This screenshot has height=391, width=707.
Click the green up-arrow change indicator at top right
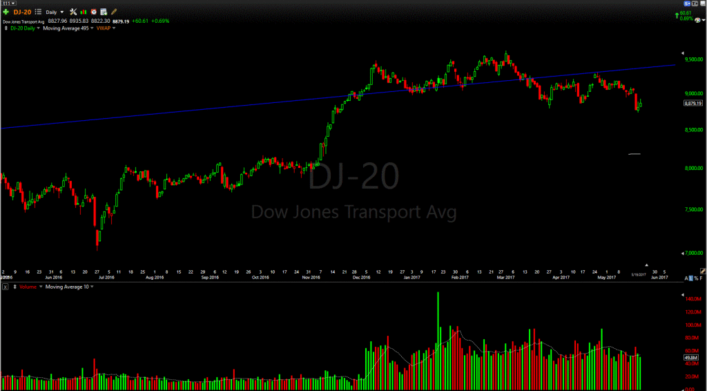(x=677, y=16)
